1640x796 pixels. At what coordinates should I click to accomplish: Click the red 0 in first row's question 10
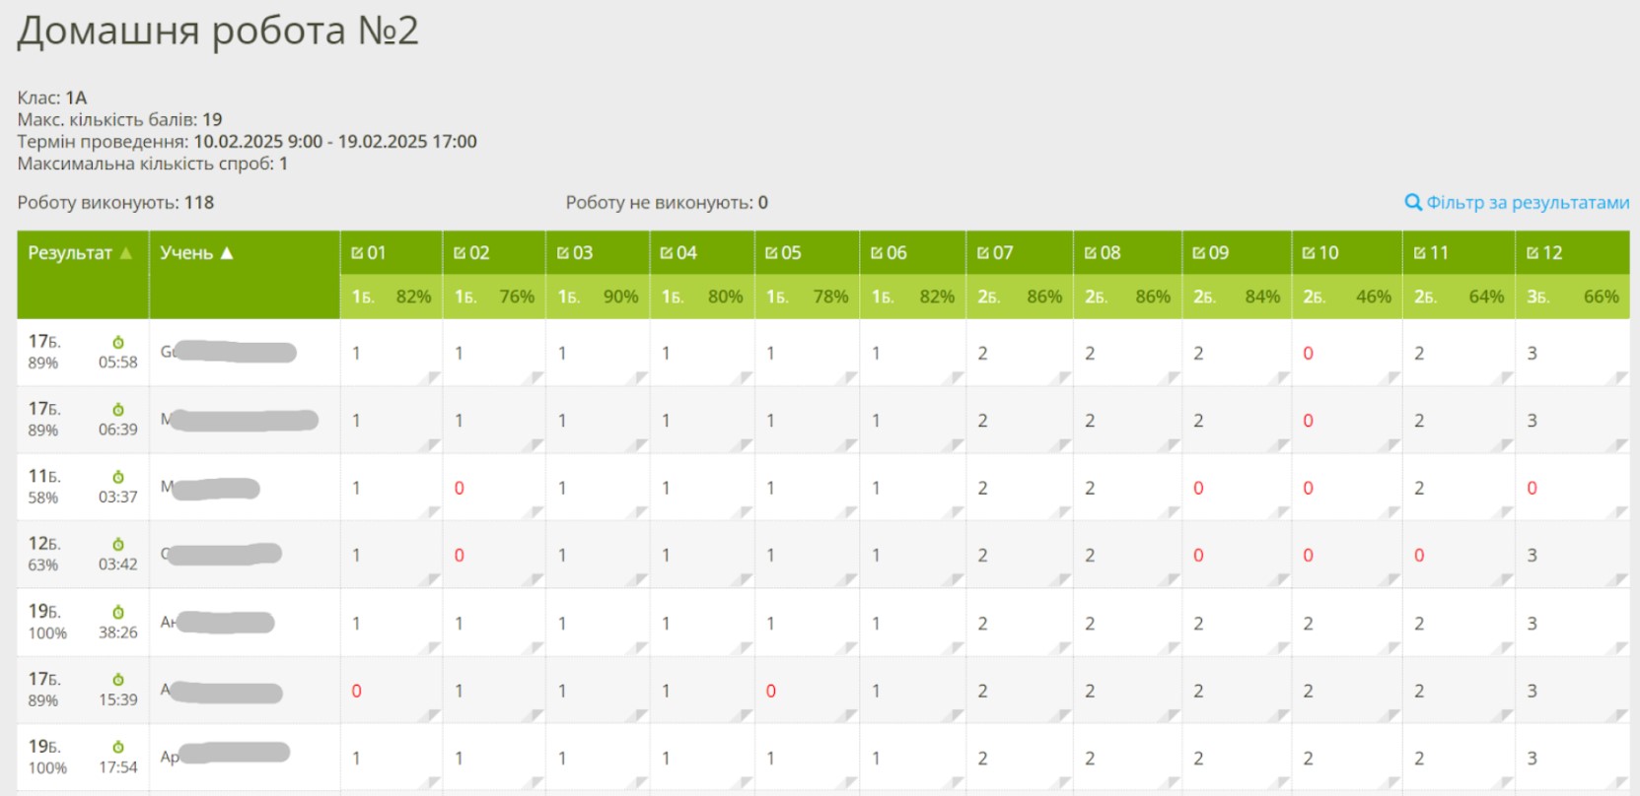click(x=1308, y=354)
